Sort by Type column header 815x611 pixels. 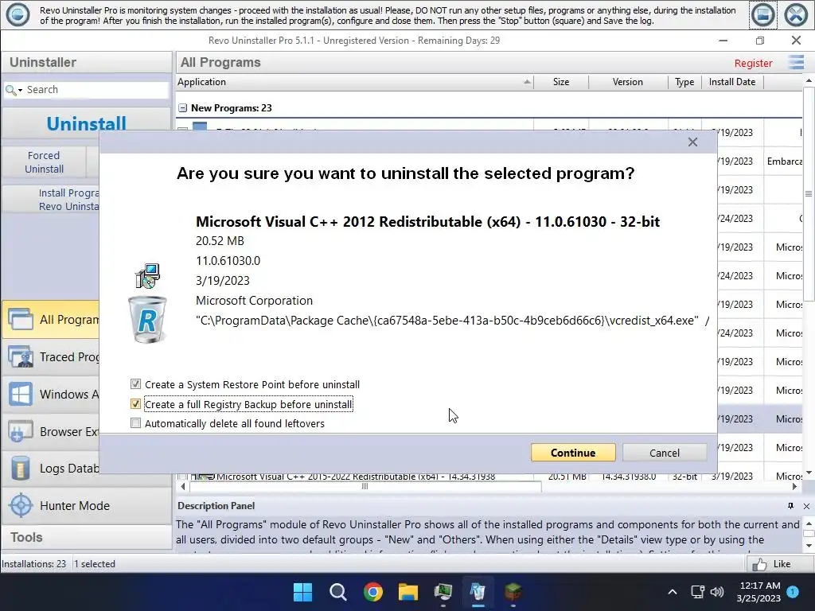[684, 82]
